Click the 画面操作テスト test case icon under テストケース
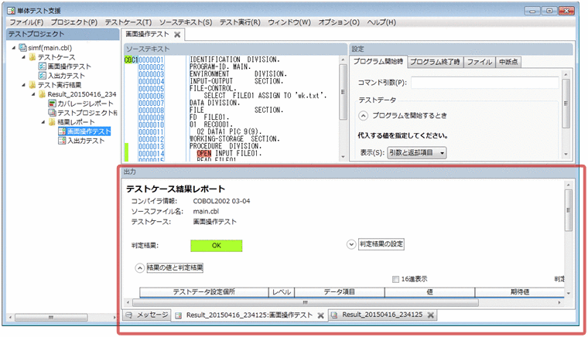Image resolution: width=588 pixels, height=337 pixels. [x=43, y=66]
